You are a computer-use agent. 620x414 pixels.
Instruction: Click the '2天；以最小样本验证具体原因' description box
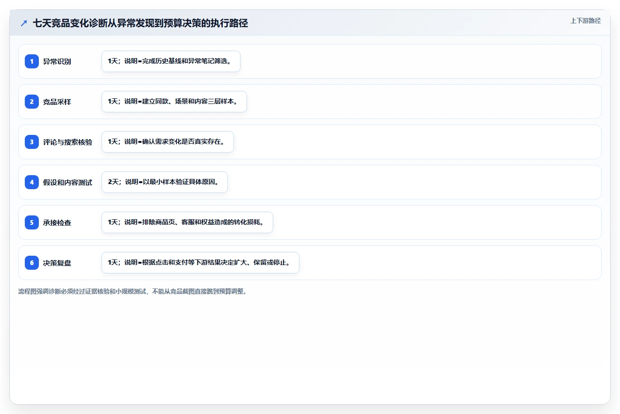point(165,182)
